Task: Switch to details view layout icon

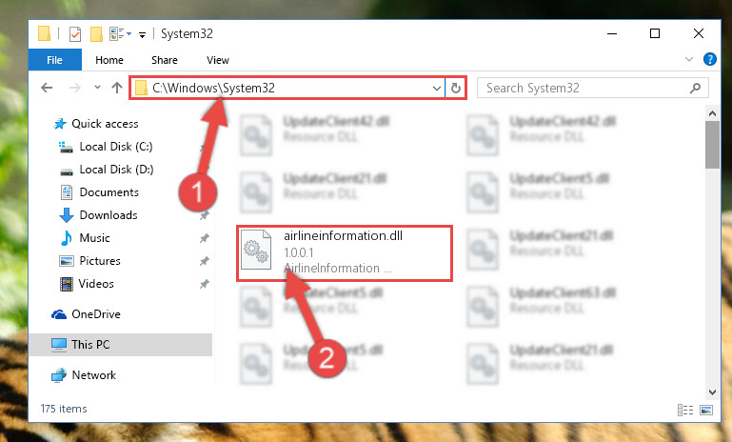Action: click(x=684, y=411)
